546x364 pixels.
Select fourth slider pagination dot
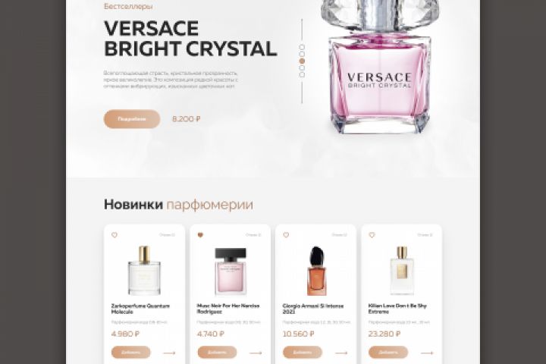[302, 68]
